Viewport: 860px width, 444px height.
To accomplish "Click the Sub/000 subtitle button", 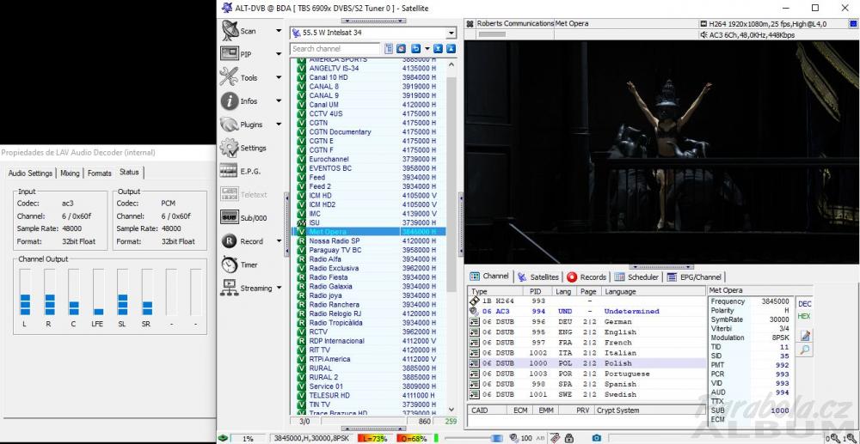I will point(243,218).
